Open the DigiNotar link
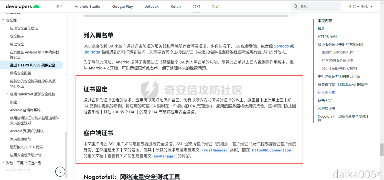 point(92,52)
